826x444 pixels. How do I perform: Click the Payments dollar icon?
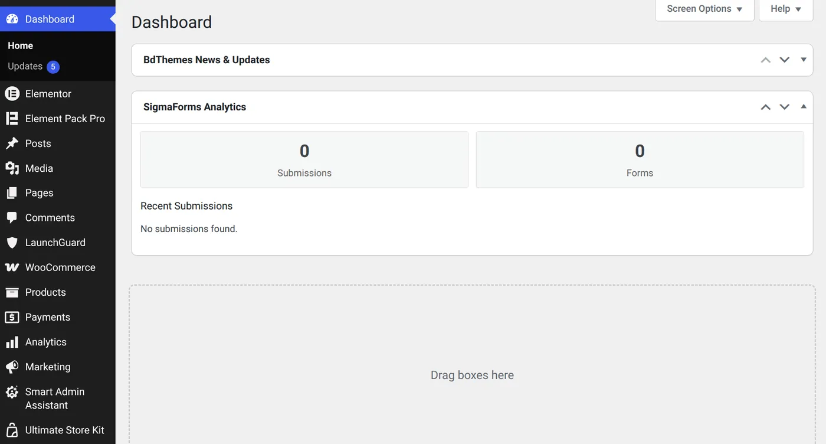tap(12, 317)
